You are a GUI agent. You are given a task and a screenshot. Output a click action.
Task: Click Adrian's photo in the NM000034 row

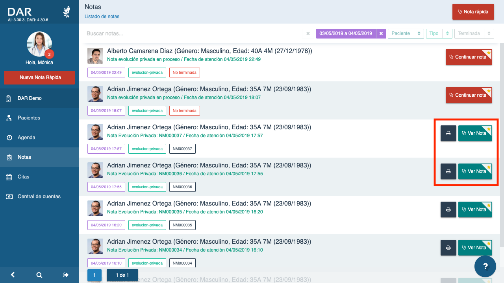pyautogui.click(x=95, y=246)
